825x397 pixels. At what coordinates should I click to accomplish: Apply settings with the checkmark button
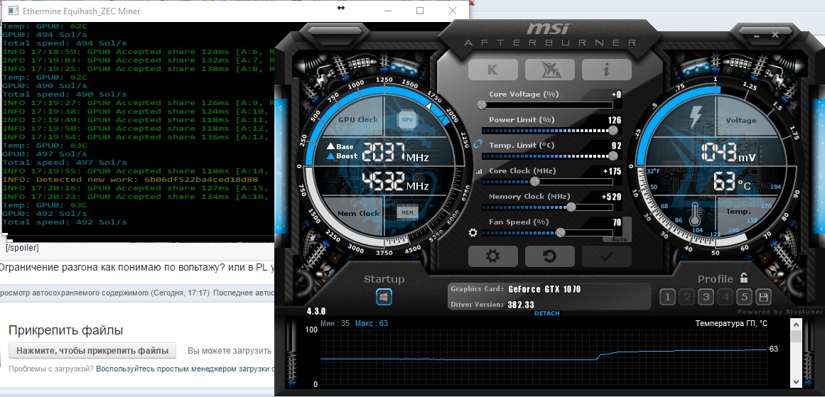click(x=606, y=256)
